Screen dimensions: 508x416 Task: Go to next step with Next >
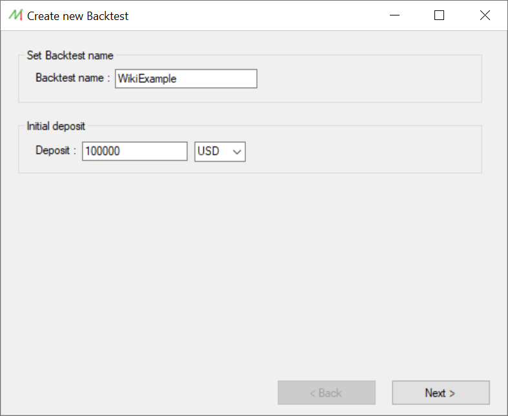441,393
